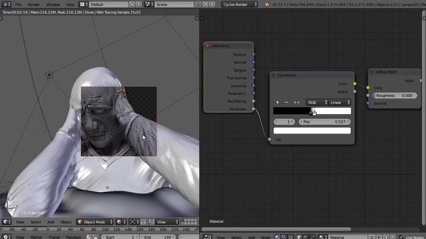Click the Diffuse BSDF Roughness field
Screen dimensions: 426x239
[395, 96]
